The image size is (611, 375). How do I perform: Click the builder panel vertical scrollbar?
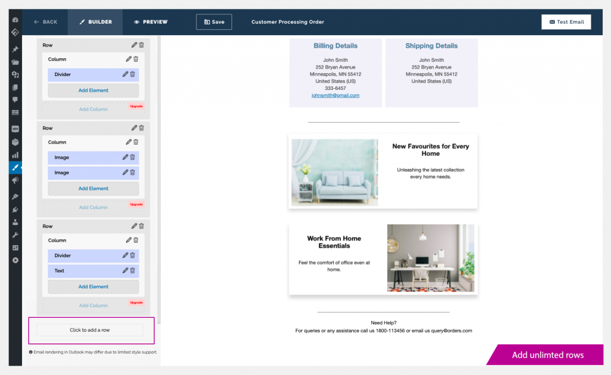pos(159,180)
